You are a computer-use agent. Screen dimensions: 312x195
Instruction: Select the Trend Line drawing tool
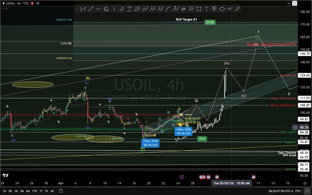pos(91,9)
